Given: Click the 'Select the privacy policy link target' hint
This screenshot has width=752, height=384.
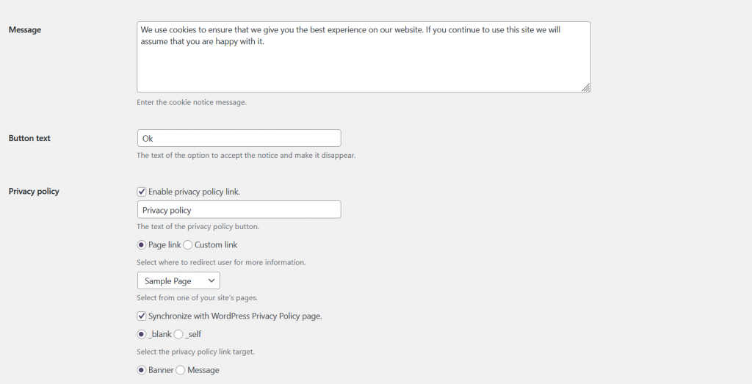Looking at the screenshot, I should [195, 352].
